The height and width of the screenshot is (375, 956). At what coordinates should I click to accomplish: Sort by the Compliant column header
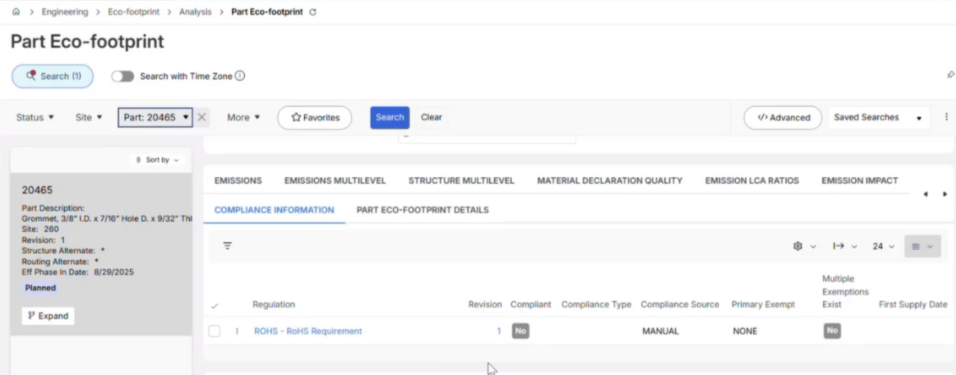(531, 305)
